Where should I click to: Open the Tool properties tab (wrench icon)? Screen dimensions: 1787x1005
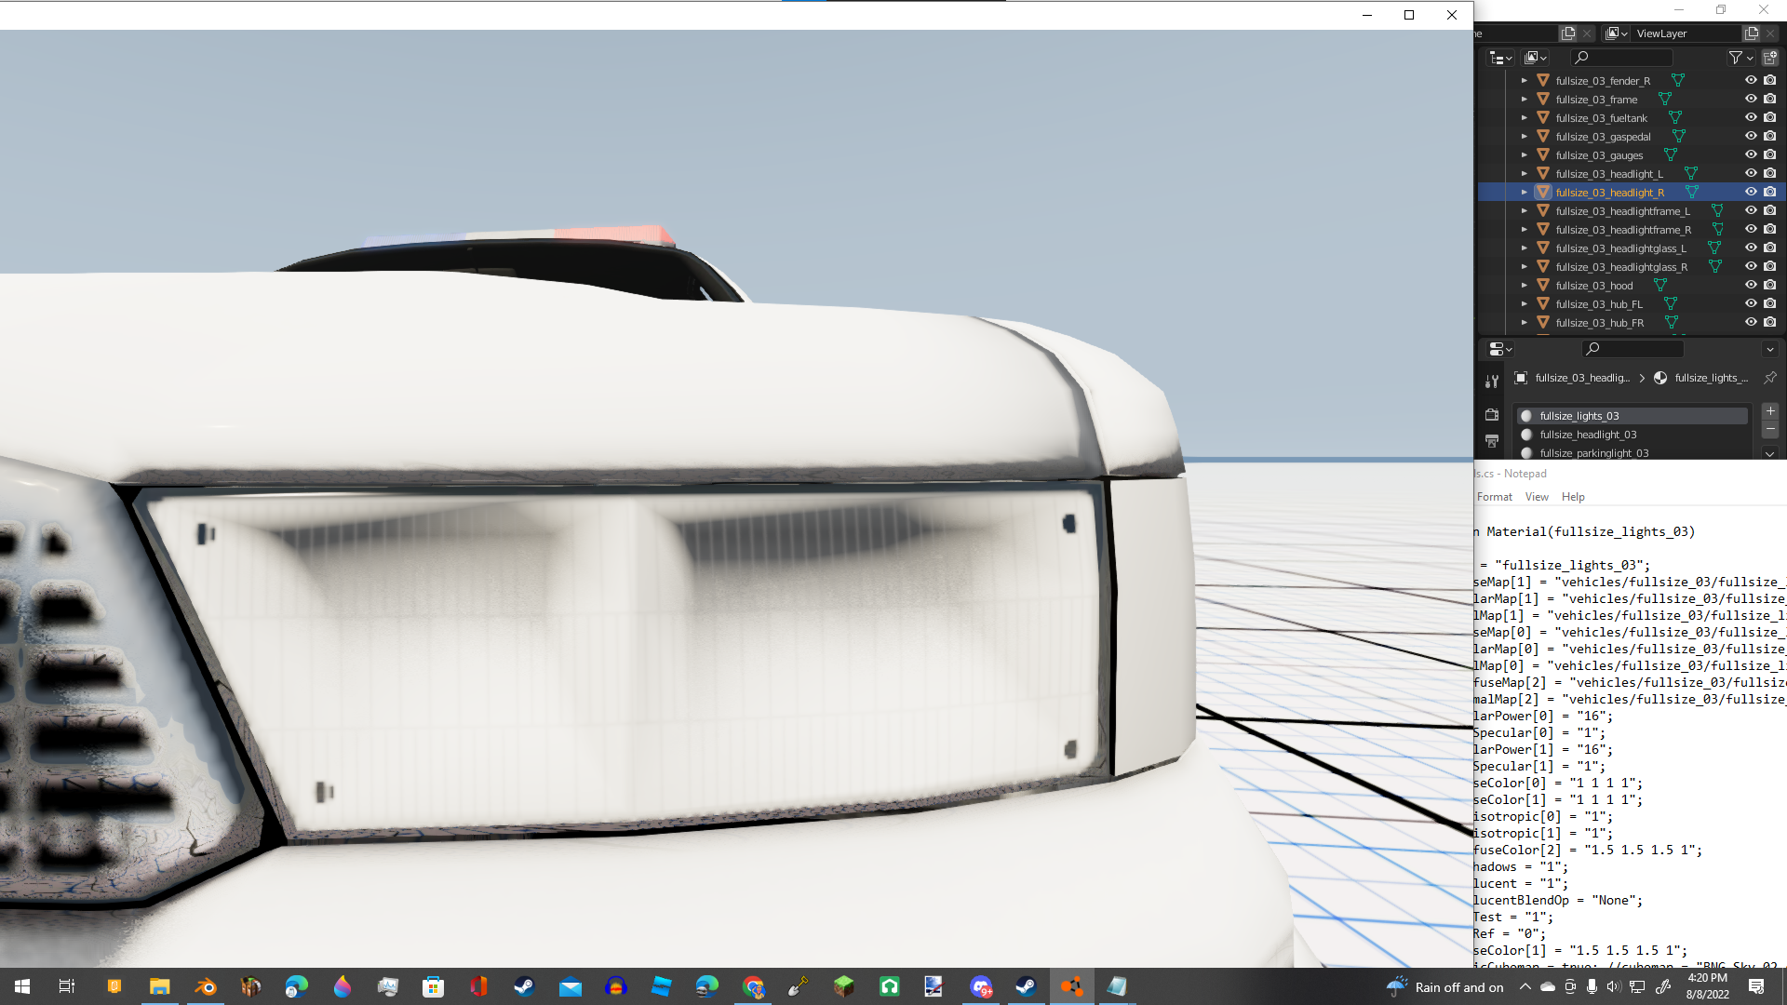1492,381
